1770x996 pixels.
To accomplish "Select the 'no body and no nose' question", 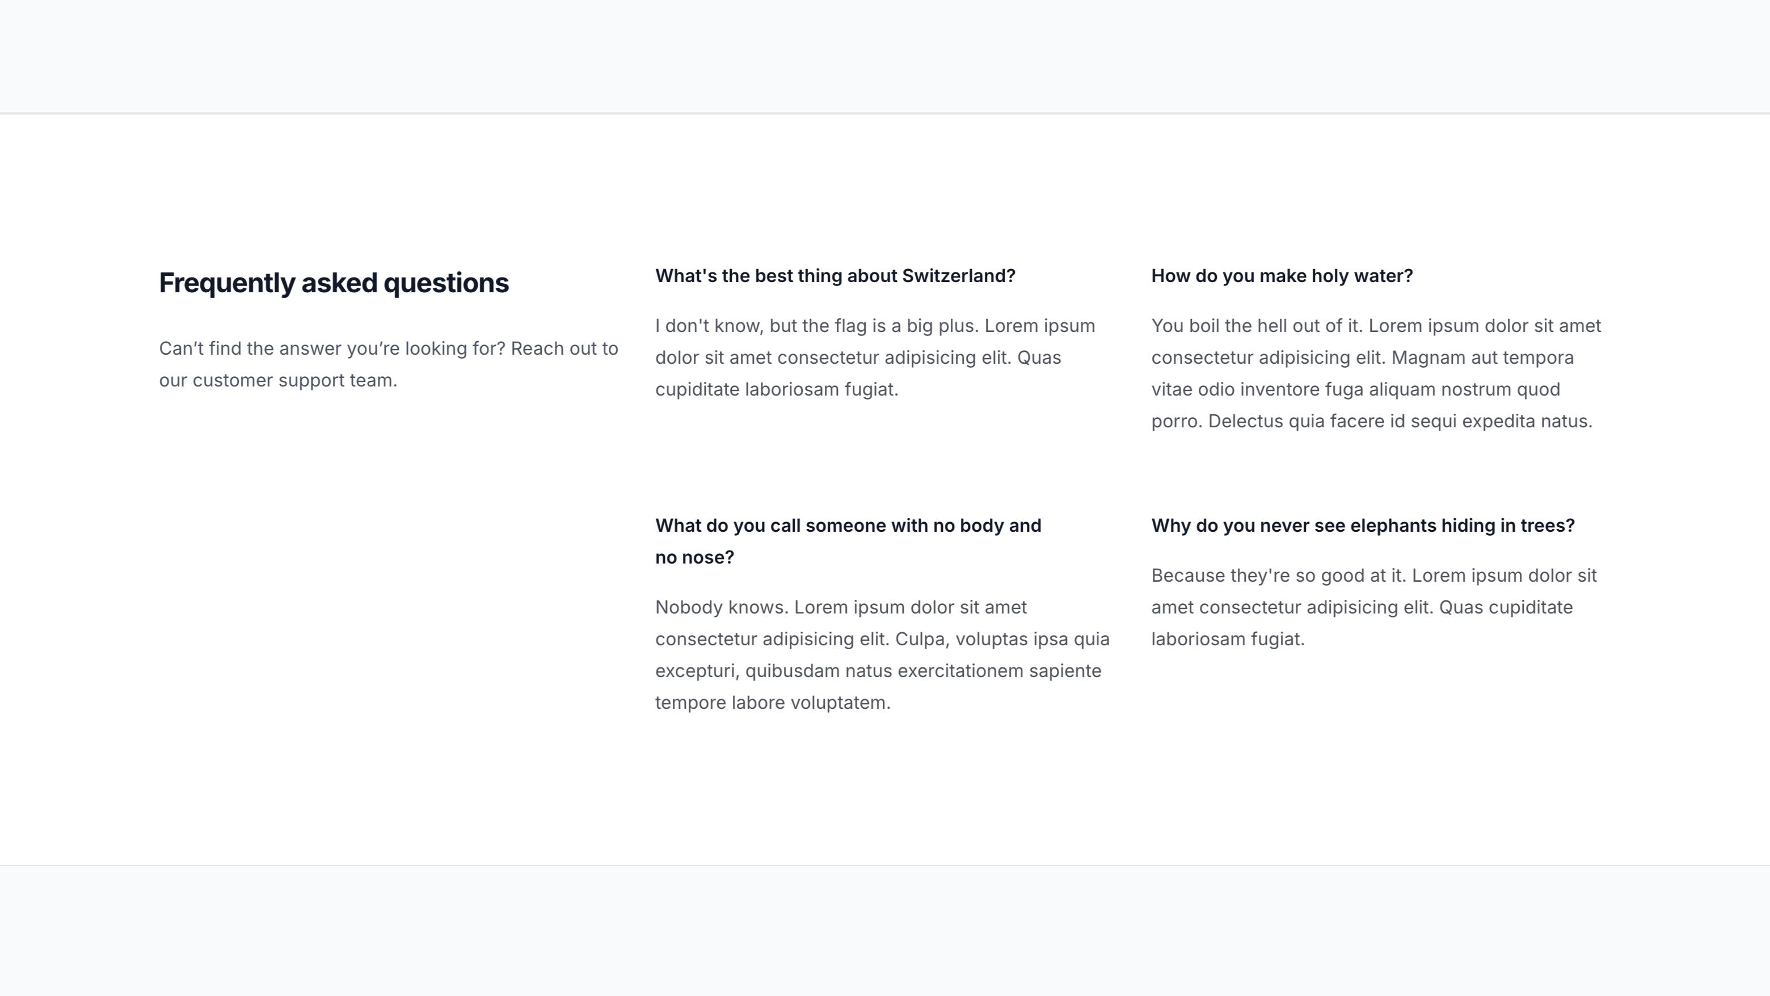I will point(848,541).
